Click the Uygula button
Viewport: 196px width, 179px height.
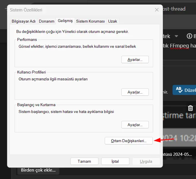click(146, 161)
